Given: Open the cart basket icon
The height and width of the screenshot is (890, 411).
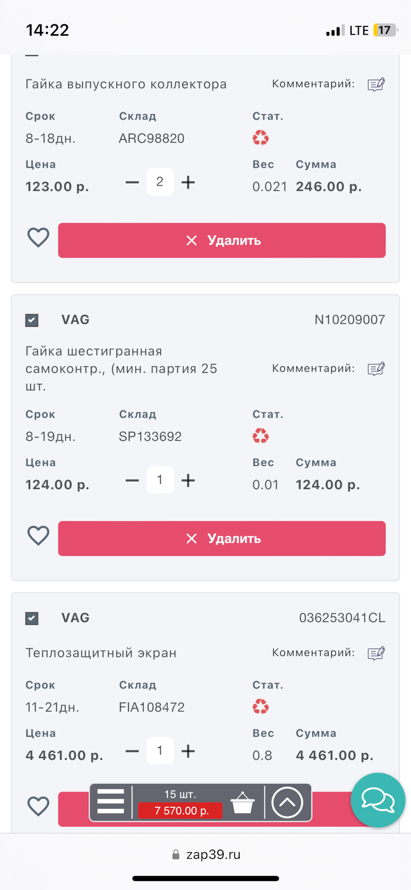Looking at the screenshot, I should point(242,802).
